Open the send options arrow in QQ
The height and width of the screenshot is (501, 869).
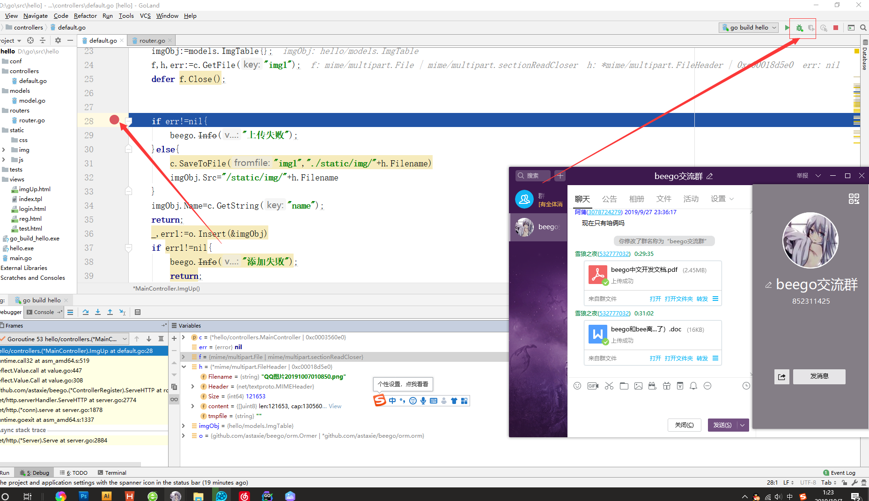743,425
